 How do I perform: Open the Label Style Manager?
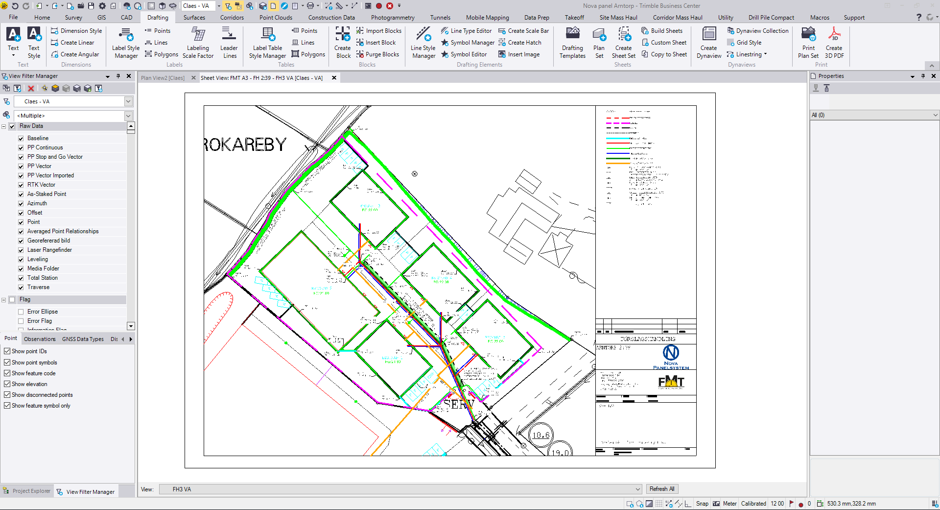point(126,42)
